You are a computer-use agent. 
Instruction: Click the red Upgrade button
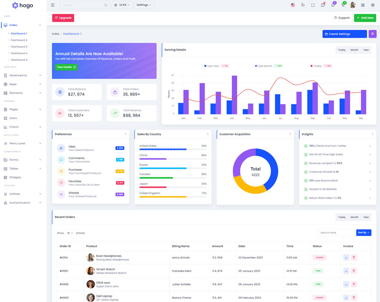click(63, 18)
